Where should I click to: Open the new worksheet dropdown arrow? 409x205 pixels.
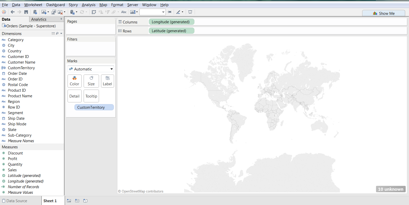click(48, 12)
